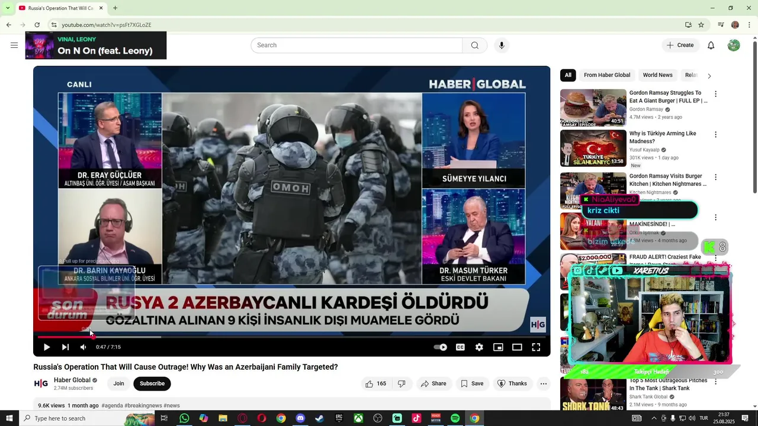The height and width of the screenshot is (426, 758).
Task: Open options for the Türkiye Arming video
Action: [715, 135]
